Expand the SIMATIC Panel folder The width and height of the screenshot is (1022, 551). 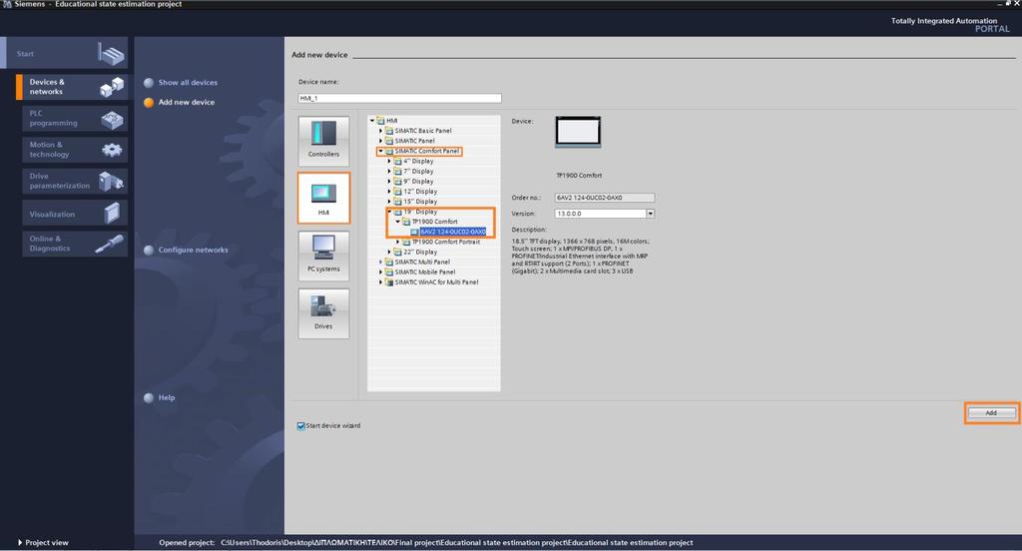click(x=380, y=141)
